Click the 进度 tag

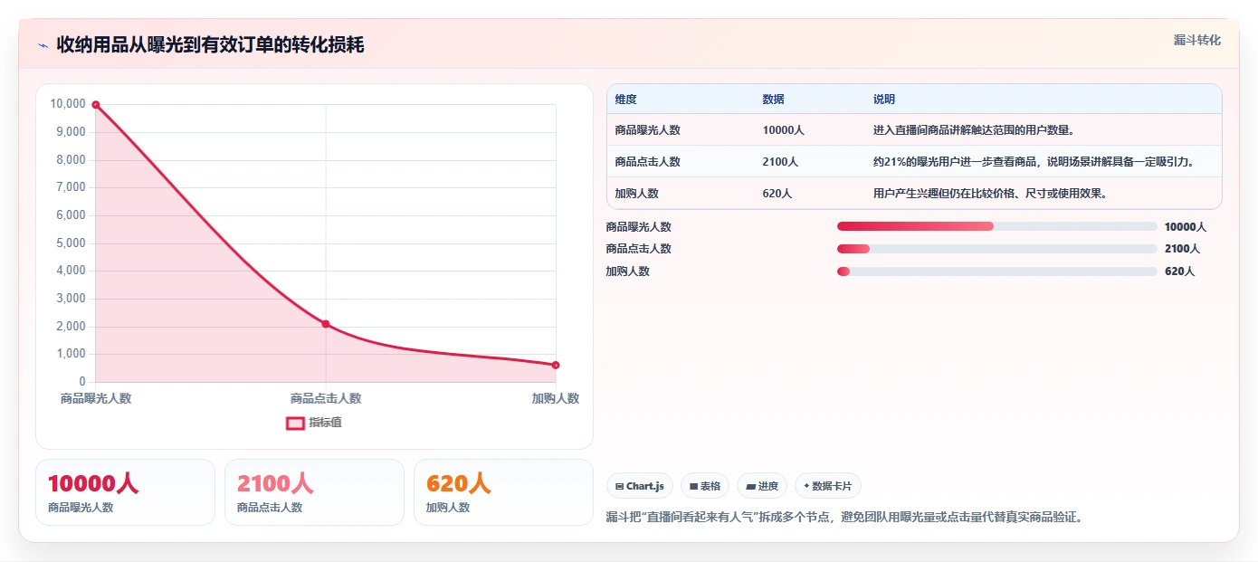pos(762,486)
